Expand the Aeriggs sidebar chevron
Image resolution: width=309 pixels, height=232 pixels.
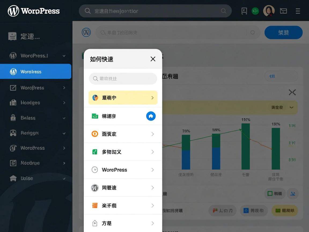[x=64, y=133]
